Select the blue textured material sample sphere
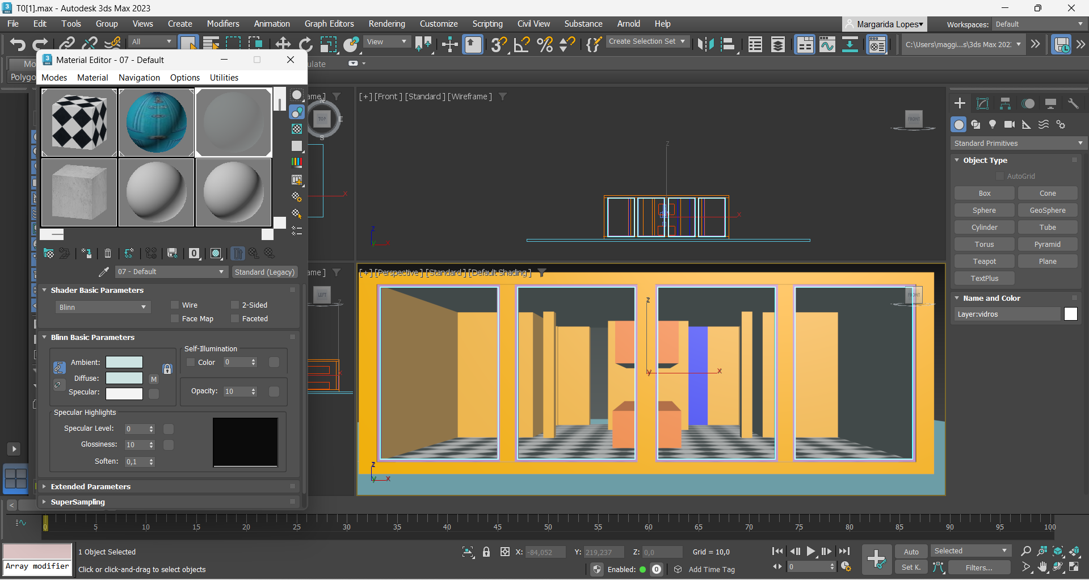Screen dimensions: 1089x580 pos(156,123)
